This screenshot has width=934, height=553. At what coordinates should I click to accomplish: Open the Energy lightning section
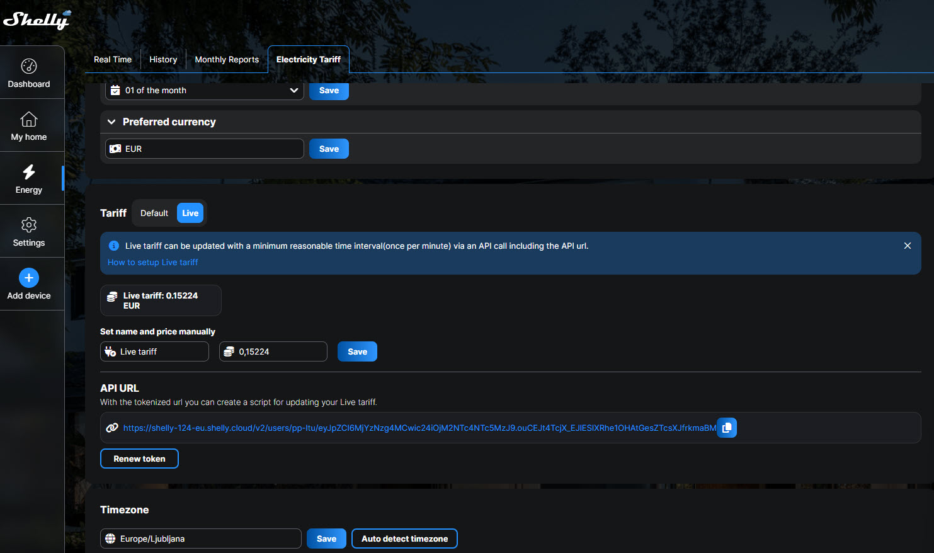coord(29,179)
